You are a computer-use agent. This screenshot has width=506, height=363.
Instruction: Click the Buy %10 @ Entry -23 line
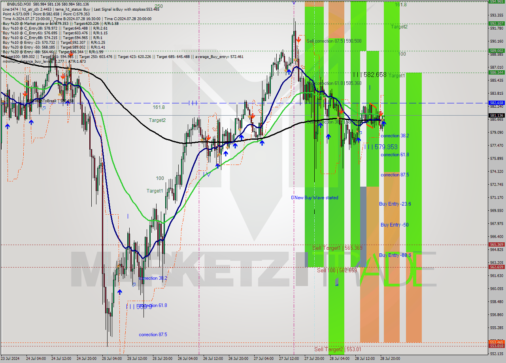(x=54, y=42)
